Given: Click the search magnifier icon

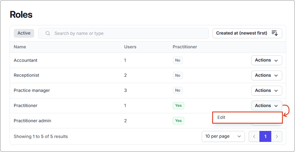Looking at the screenshot, I should click(48, 33).
